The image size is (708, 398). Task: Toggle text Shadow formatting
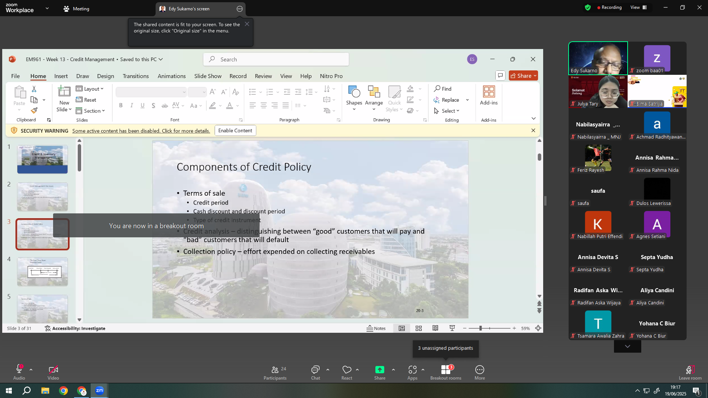(x=153, y=106)
